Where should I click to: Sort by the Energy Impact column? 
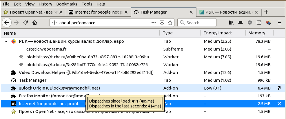(x=218, y=33)
